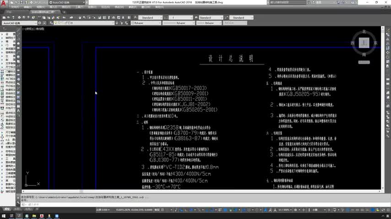Image resolution: width=391 pixels, height=219 pixels.
Task: Toggle Ortho mode in the status bar
Action: click(186, 210)
